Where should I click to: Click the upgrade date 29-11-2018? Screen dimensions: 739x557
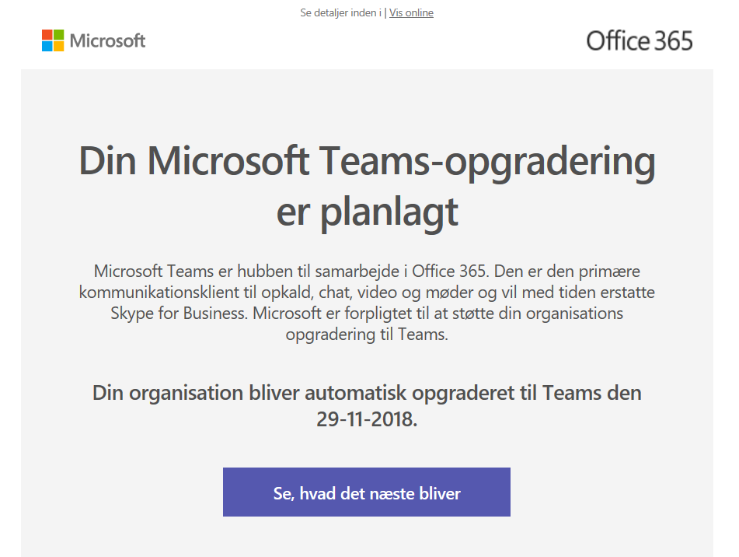click(x=367, y=419)
